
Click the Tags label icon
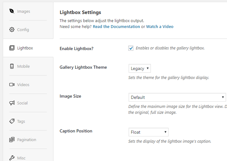(x=12, y=121)
